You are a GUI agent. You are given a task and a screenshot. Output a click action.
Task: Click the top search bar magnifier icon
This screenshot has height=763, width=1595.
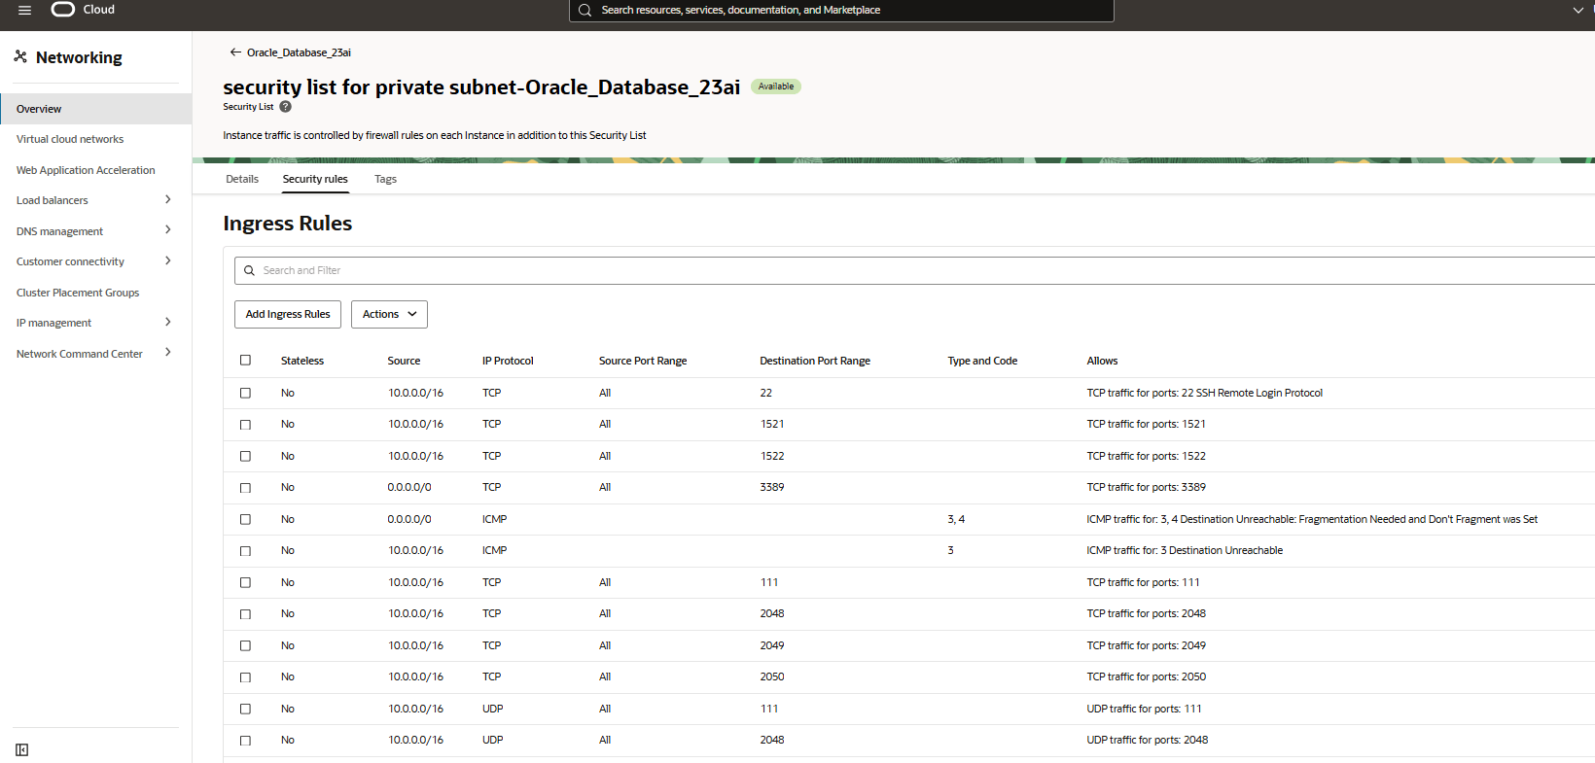point(585,10)
